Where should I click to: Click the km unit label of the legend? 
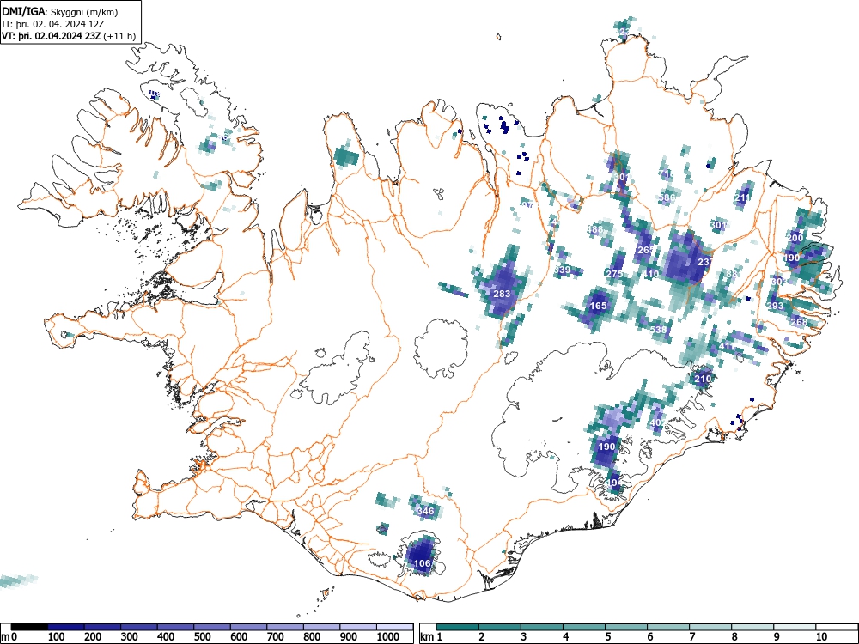click(427, 637)
